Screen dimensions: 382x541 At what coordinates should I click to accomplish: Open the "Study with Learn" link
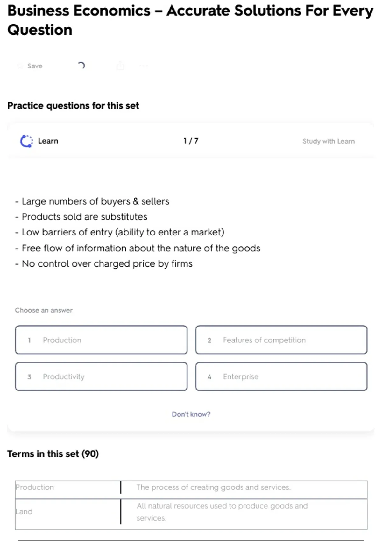329,141
